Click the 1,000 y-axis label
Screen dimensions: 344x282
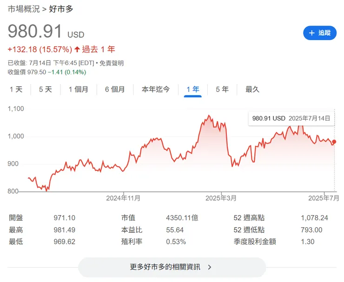tap(16, 136)
